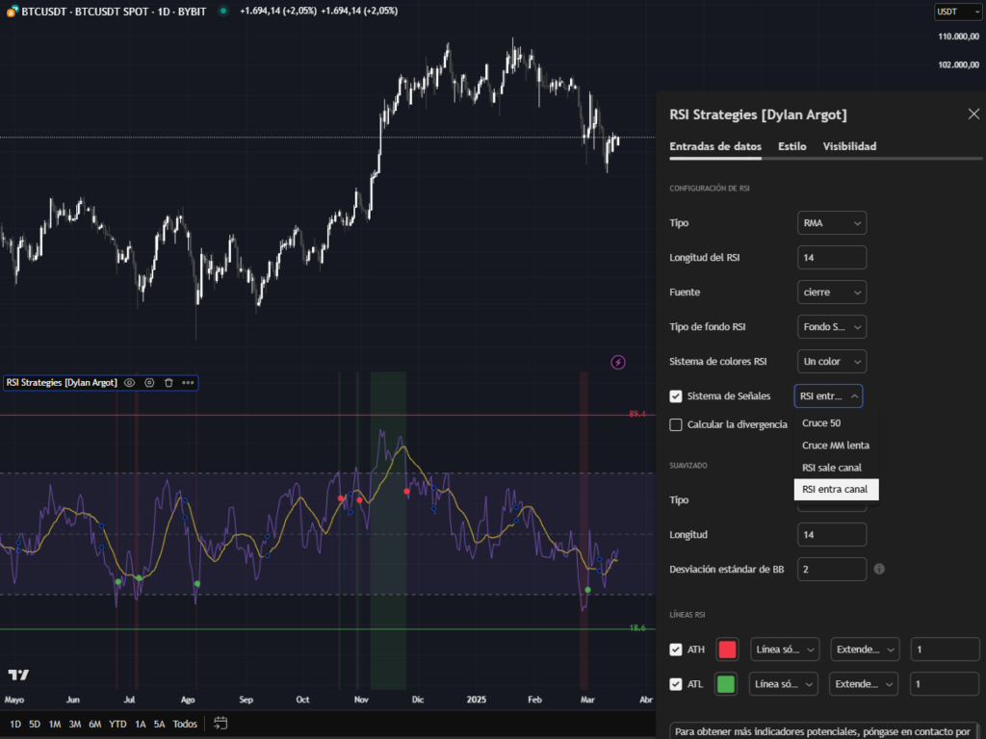Click the BTCUSDT symbol title

click(x=114, y=12)
